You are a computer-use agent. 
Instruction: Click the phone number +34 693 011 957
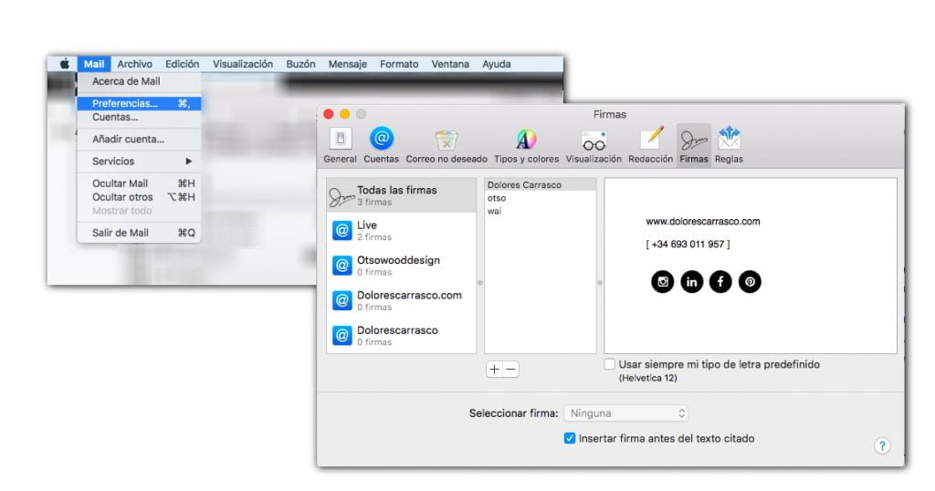coord(688,245)
